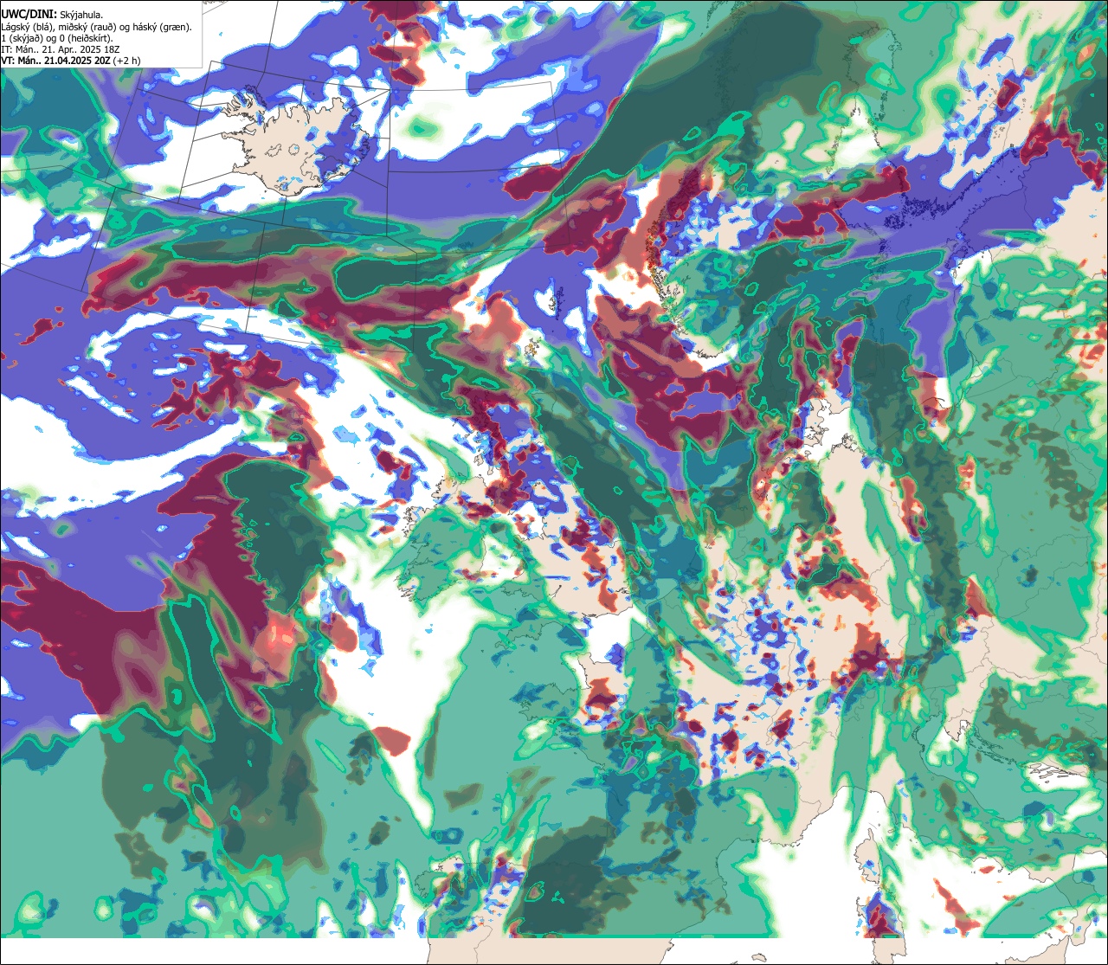Click the 'UWC/DINI: Skýjahula.' title text
Screen dimensions: 1108x965
tap(52, 15)
